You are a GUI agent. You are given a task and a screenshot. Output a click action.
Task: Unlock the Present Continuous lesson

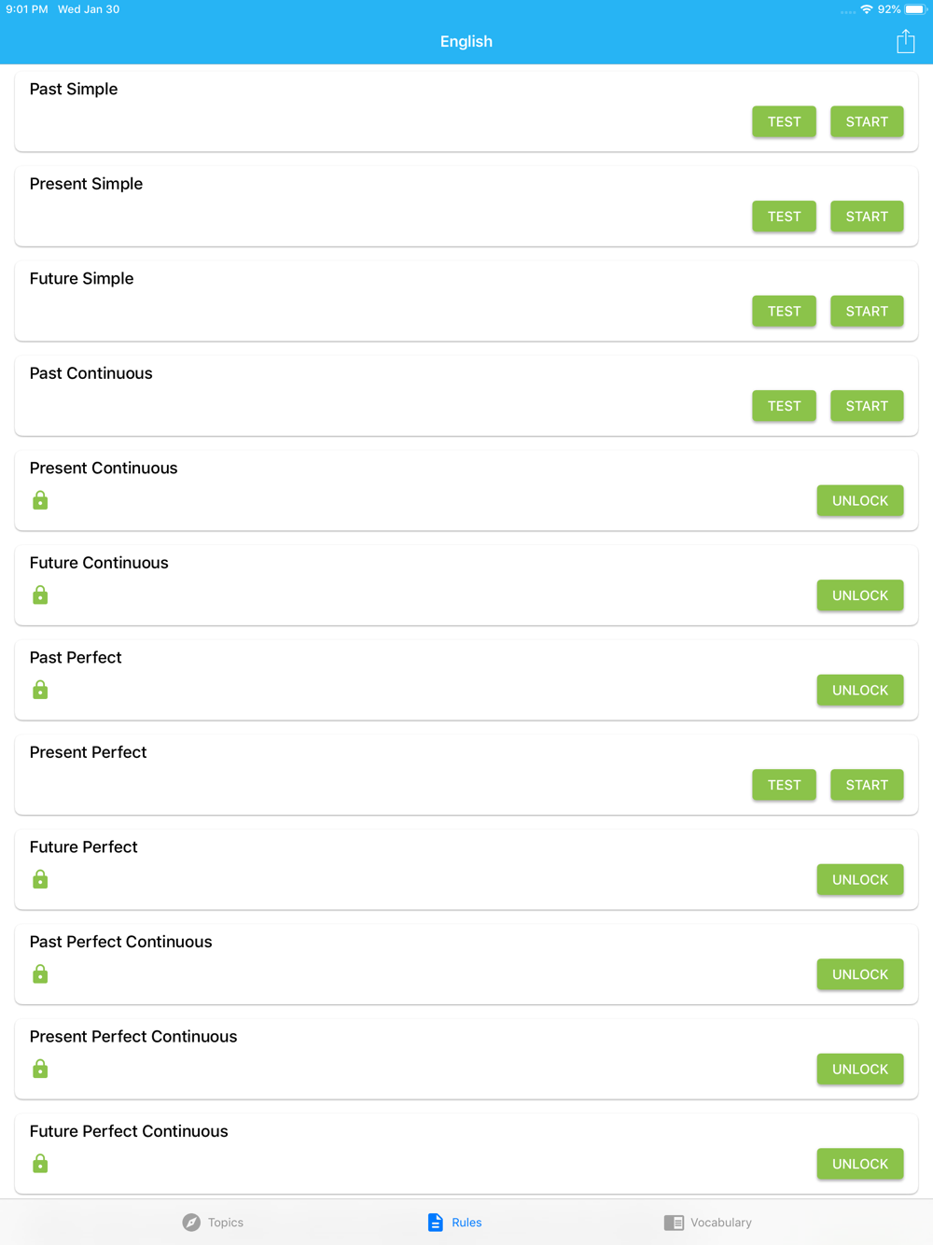tap(859, 501)
